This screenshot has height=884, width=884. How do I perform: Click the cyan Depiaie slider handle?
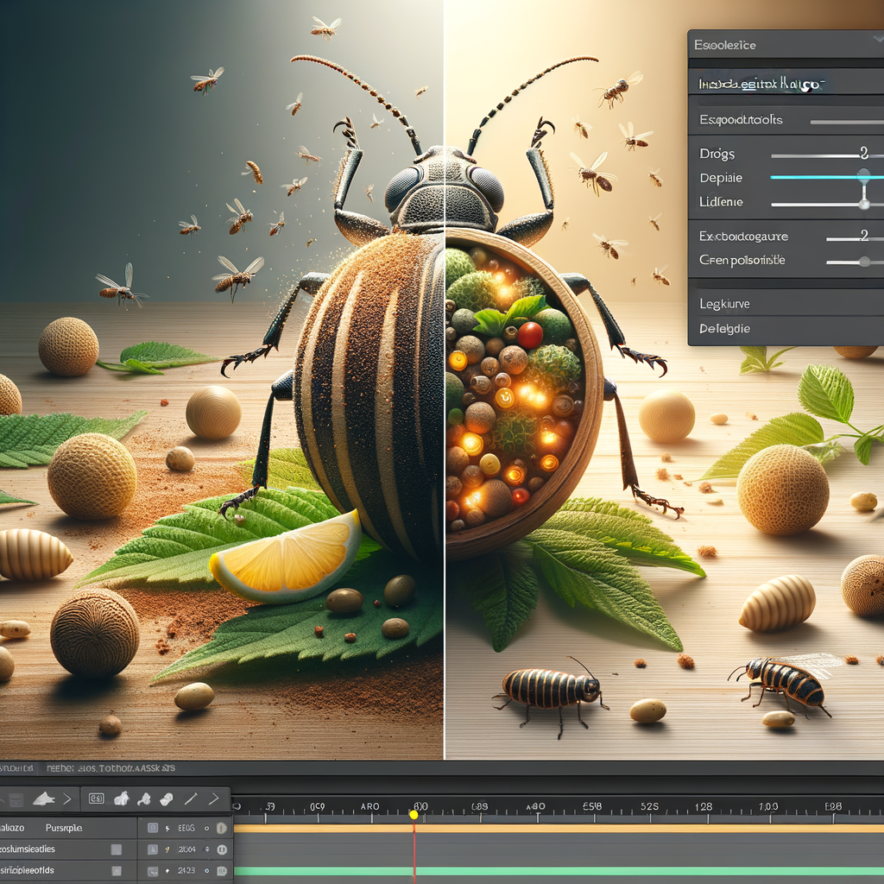862,176
